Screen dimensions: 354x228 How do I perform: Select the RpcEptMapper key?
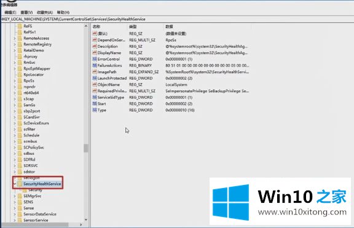pos(37,68)
